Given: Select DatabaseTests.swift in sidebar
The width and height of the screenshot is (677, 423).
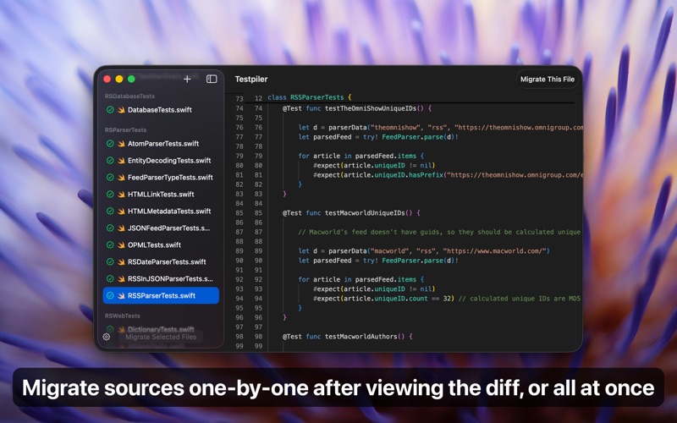Looking at the screenshot, I should pyautogui.click(x=161, y=110).
